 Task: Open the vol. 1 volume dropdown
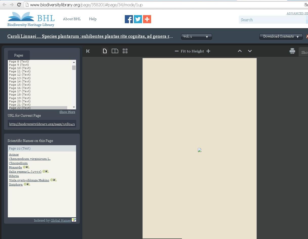coord(196,37)
